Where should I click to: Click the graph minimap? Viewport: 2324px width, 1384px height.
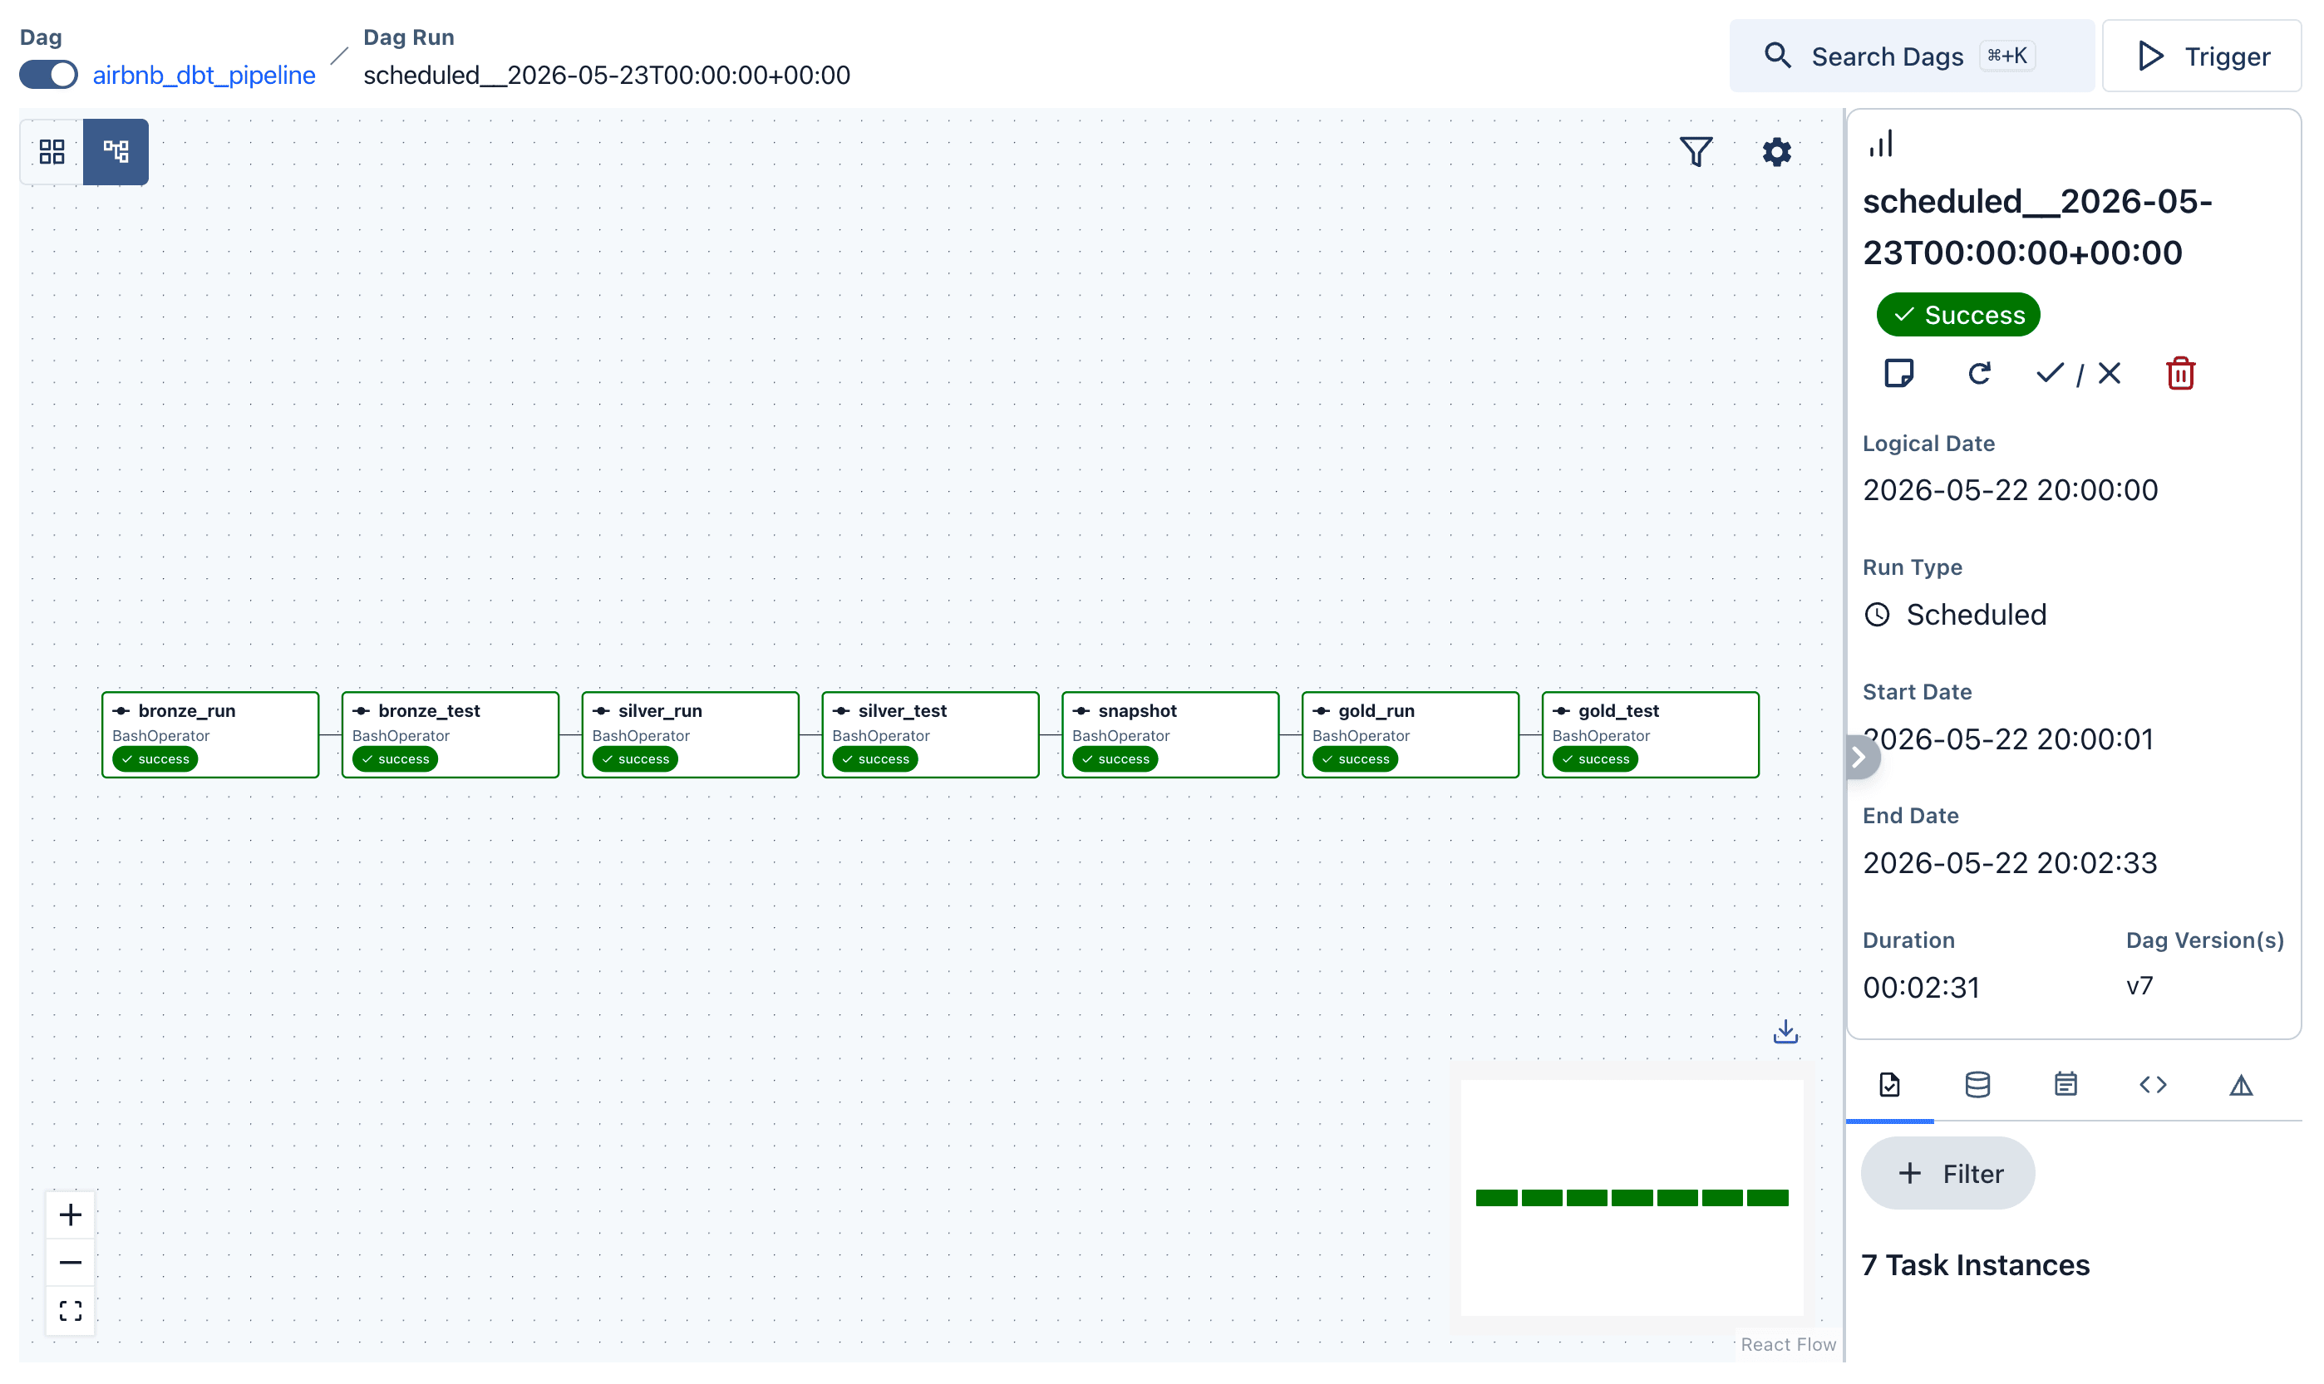click(x=1632, y=1199)
